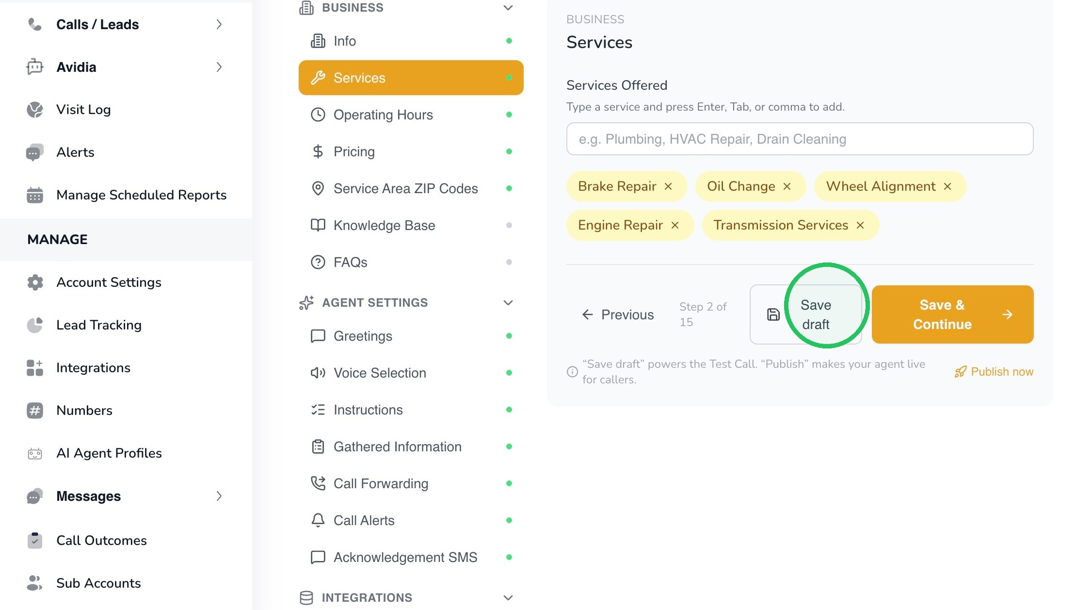1092x610 pixels.
Task: Click the Publish now link
Action: pos(994,372)
